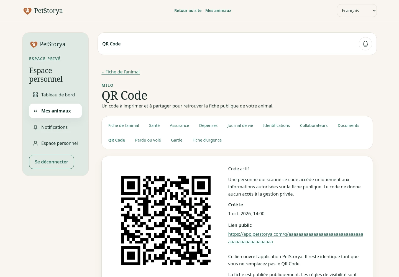Screen dimensions: 399x277
Task: Click the PetStorya heart logo in header
Action: click(27, 11)
